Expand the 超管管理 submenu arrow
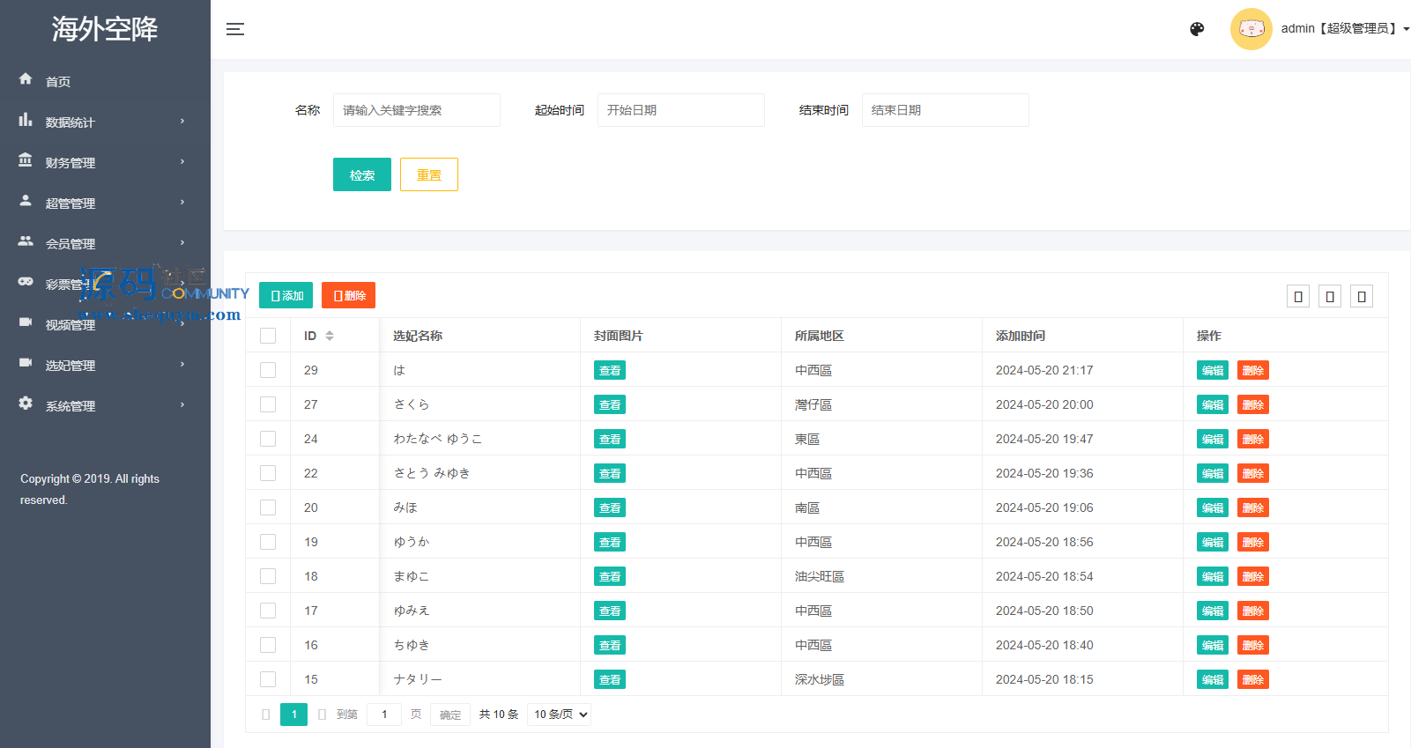Viewport: 1411px width, 748px height. tap(182, 202)
